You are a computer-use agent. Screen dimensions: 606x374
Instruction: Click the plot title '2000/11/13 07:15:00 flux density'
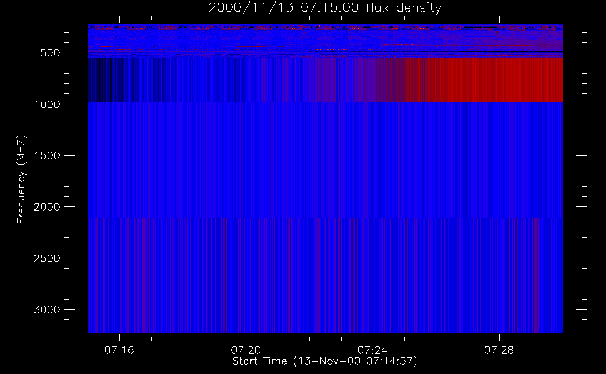click(325, 7)
